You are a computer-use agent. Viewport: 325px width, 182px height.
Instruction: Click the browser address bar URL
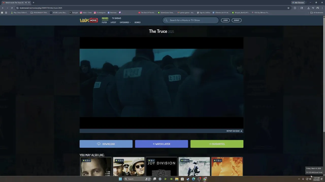click(41, 8)
